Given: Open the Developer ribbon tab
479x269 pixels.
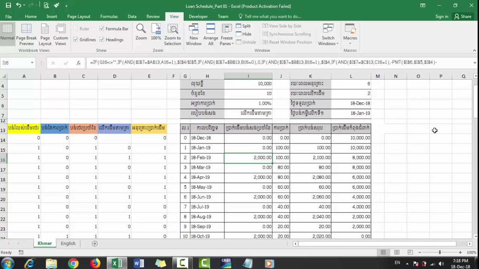Looking at the screenshot, I should coord(198,16).
